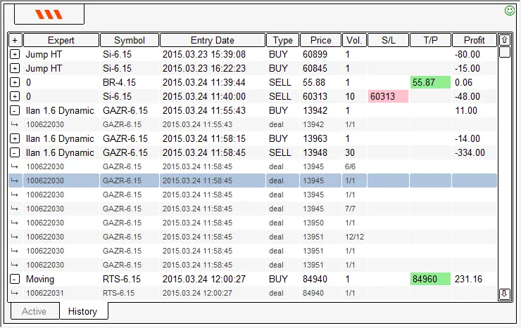Image resolution: width=521 pixels, height=328 pixels.
Task: Click the green 84960 take-profit cell
Action: [429, 279]
